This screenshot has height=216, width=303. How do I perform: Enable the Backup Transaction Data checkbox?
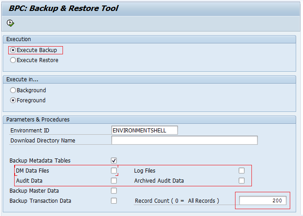tap(114, 201)
